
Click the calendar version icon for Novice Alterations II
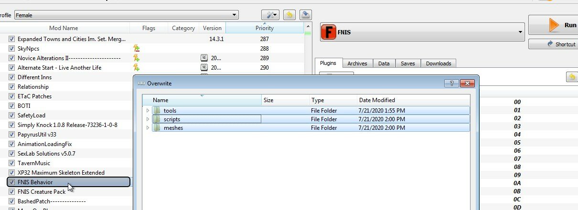tap(204, 58)
